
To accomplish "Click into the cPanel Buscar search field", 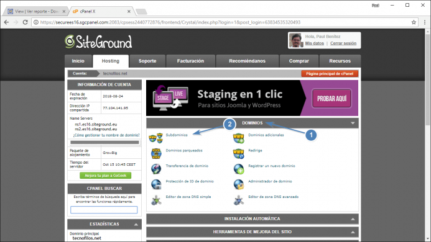I will (x=104, y=210).
